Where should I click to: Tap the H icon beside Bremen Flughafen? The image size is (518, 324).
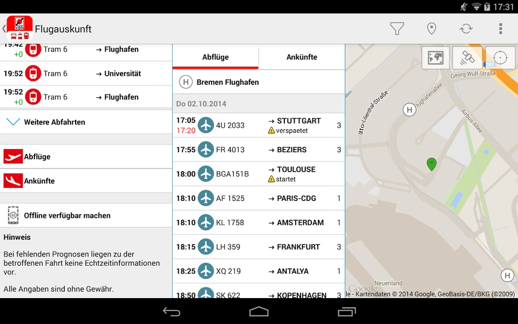point(186,82)
